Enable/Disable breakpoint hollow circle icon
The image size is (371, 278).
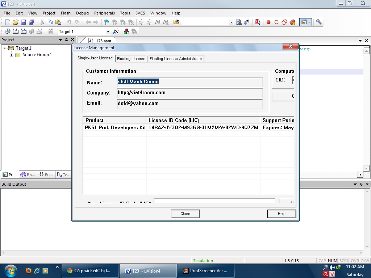coord(276,22)
